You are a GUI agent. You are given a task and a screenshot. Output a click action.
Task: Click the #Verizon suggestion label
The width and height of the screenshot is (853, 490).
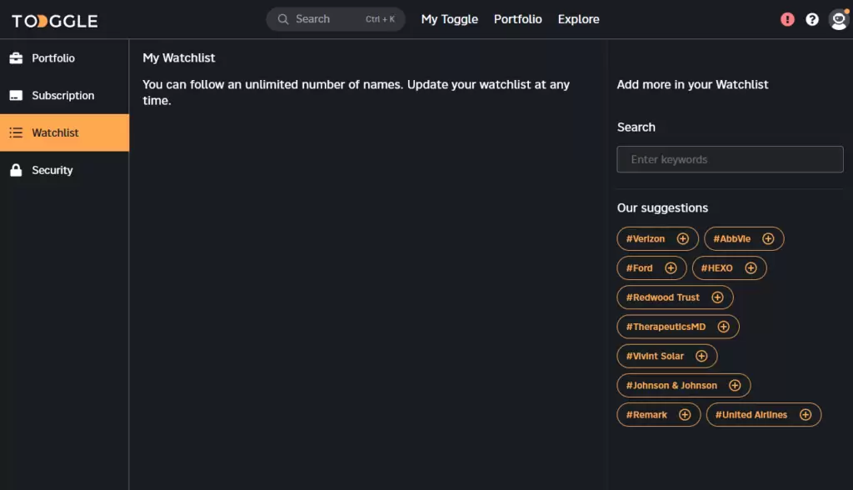pyautogui.click(x=646, y=238)
